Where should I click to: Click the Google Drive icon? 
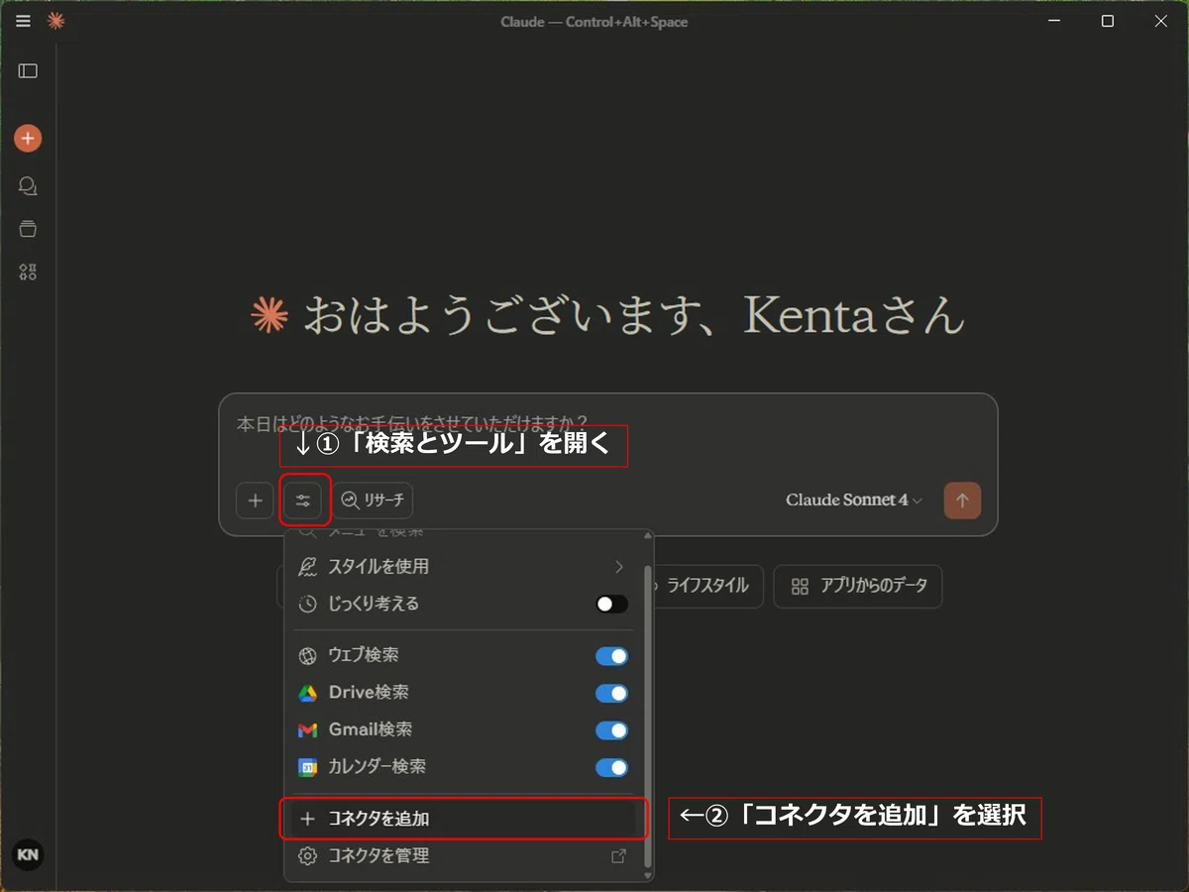pos(308,693)
